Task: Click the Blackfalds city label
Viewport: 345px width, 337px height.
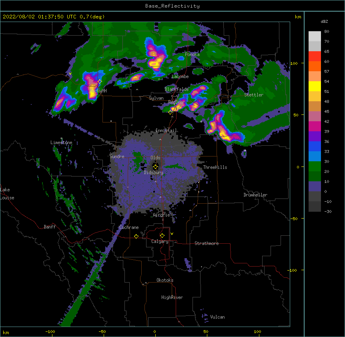Action: [x=177, y=89]
